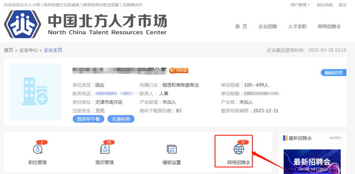355x174 pixels.
Task: Click the 单位地址：天津市南开区 text
Action: (97, 102)
